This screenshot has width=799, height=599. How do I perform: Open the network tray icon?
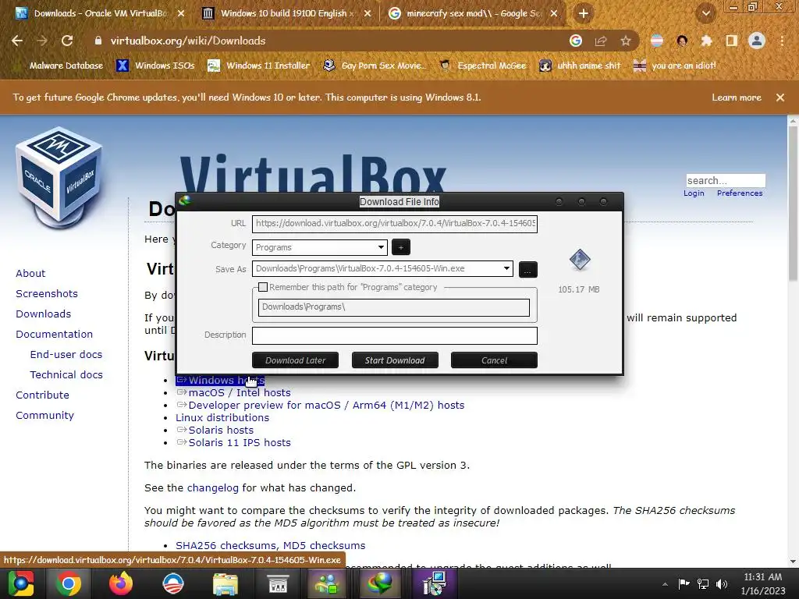click(x=703, y=584)
